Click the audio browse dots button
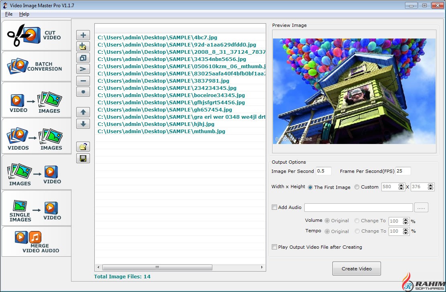The height and width of the screenshot is (292, 446). (x=421, y=207)
